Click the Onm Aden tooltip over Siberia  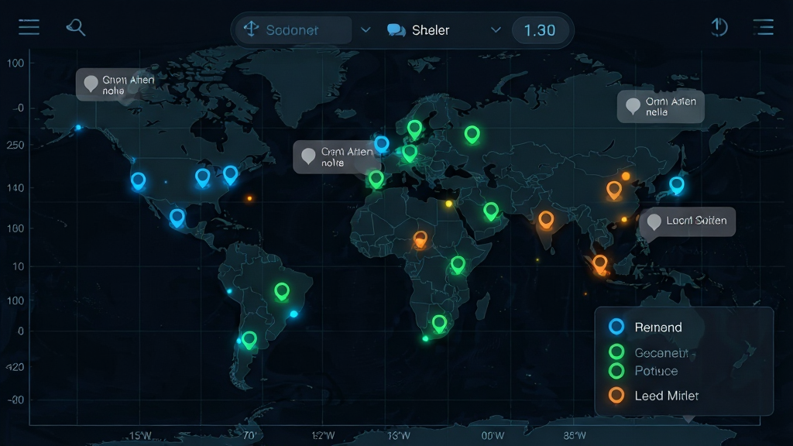[x=661, y=107]
